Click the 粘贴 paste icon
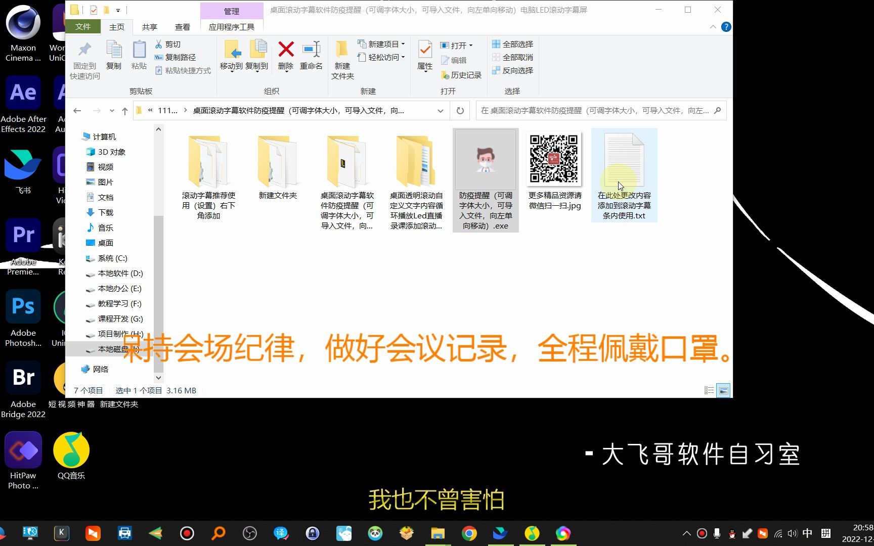This screenshot has height=546, width=874. (139, 50)
